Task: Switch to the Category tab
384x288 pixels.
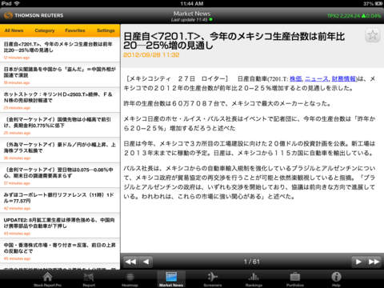Action: click(x=45, y=30)
